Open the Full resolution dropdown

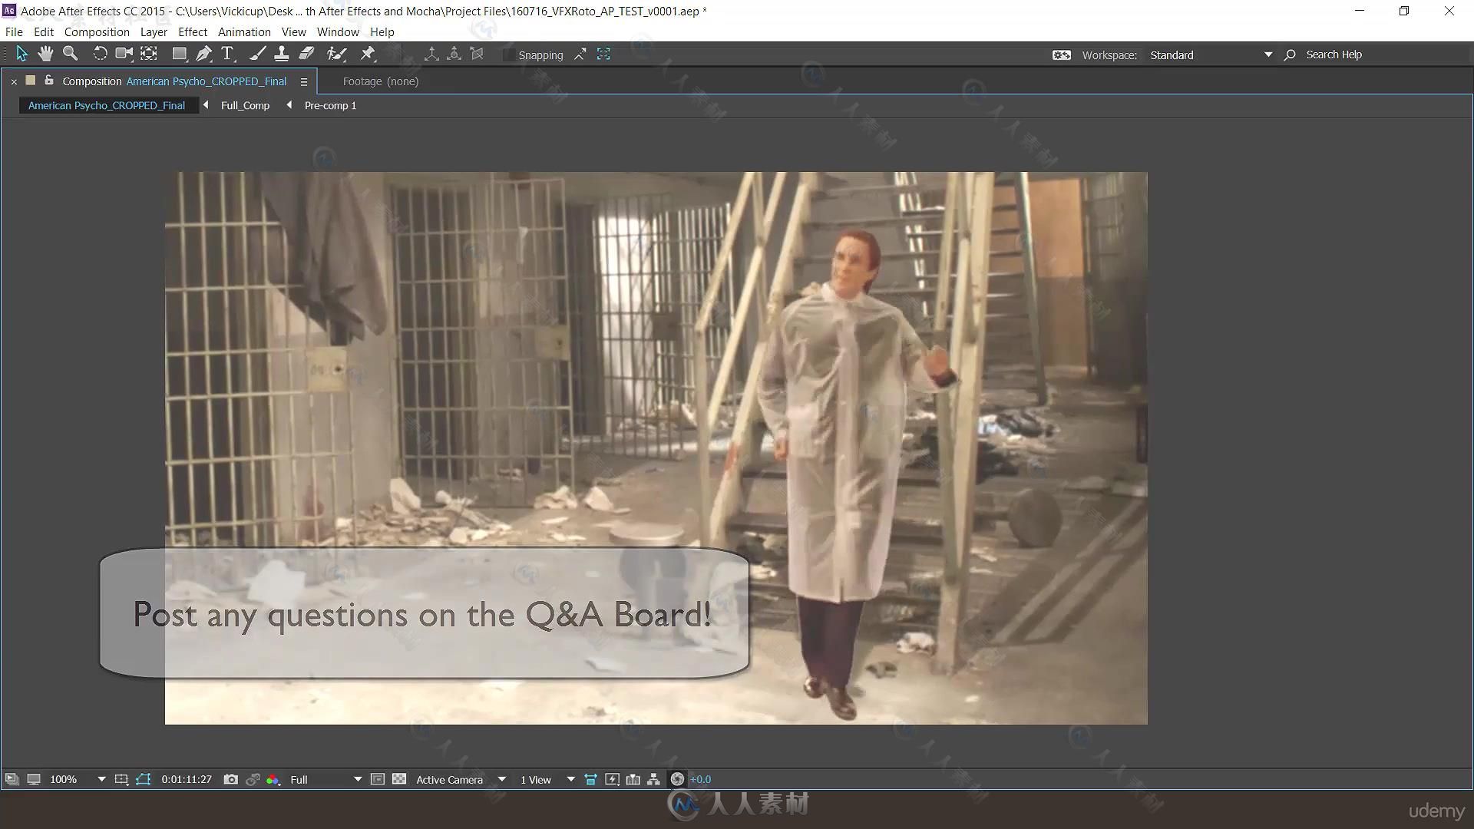pyautogui.click(x=326, y=779)
